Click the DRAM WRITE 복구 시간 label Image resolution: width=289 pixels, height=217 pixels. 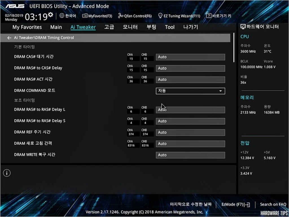[x=34, y=155]
